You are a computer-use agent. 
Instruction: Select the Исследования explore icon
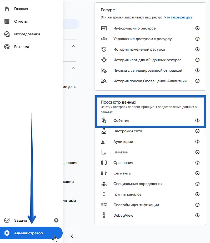click(x=7, y=34)
